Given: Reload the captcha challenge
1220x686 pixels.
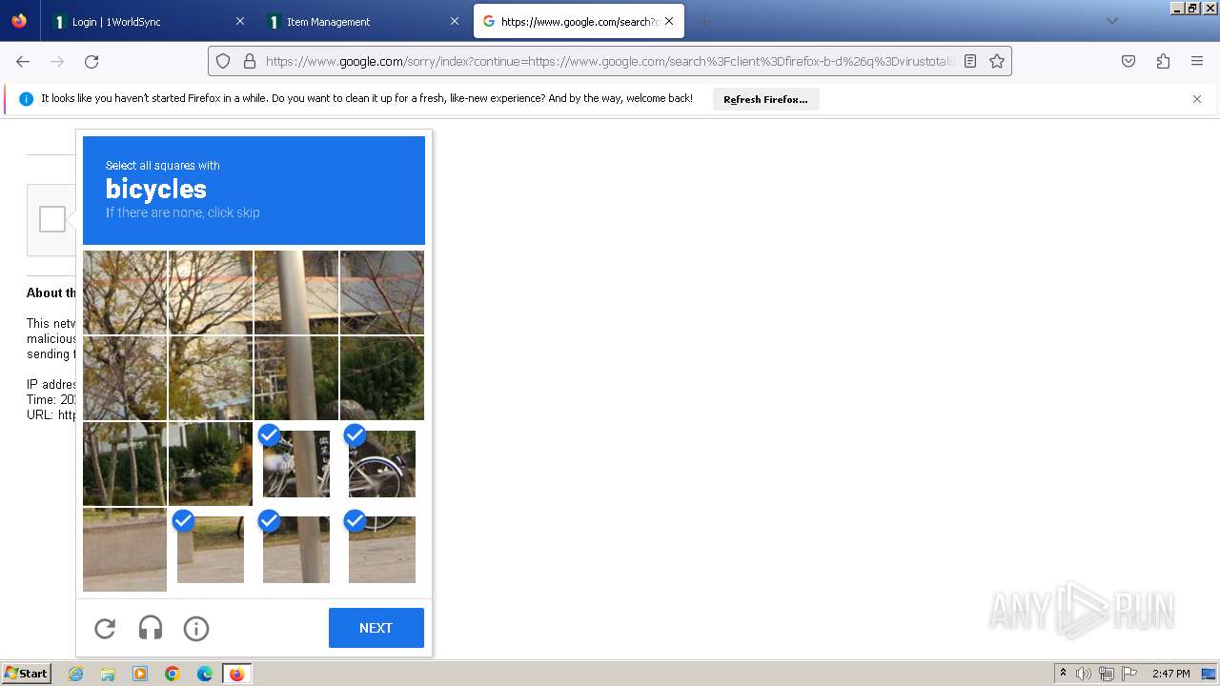Looking at the screenshot, I should 105,628.
